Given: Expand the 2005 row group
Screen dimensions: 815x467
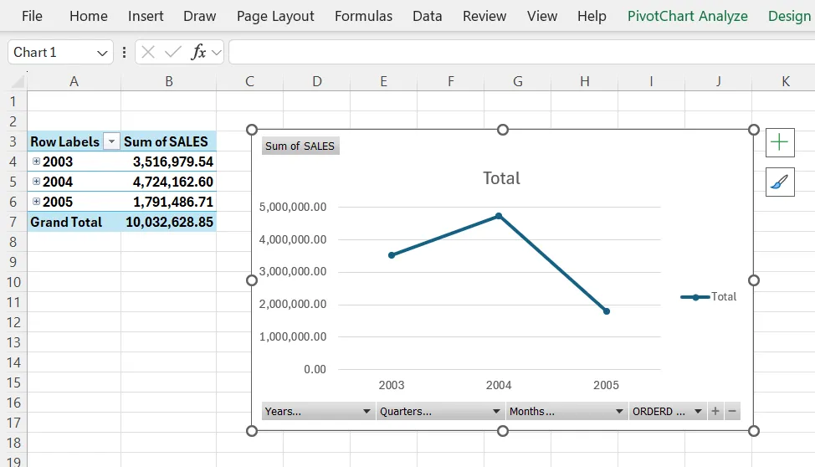Looking at the screenshot, I should click(36, 201).
